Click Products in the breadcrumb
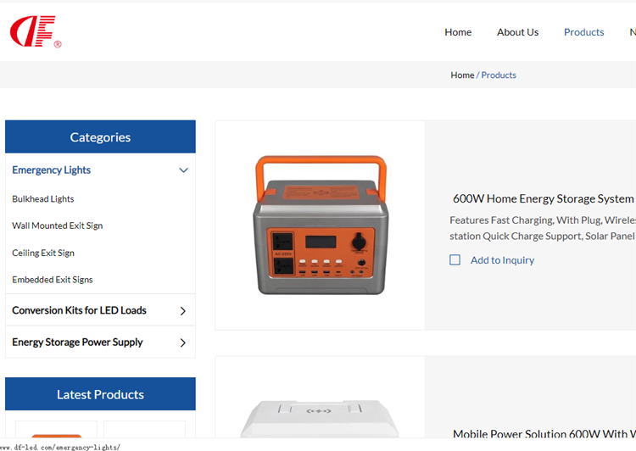The image size is (636, 451). point(499,75)
